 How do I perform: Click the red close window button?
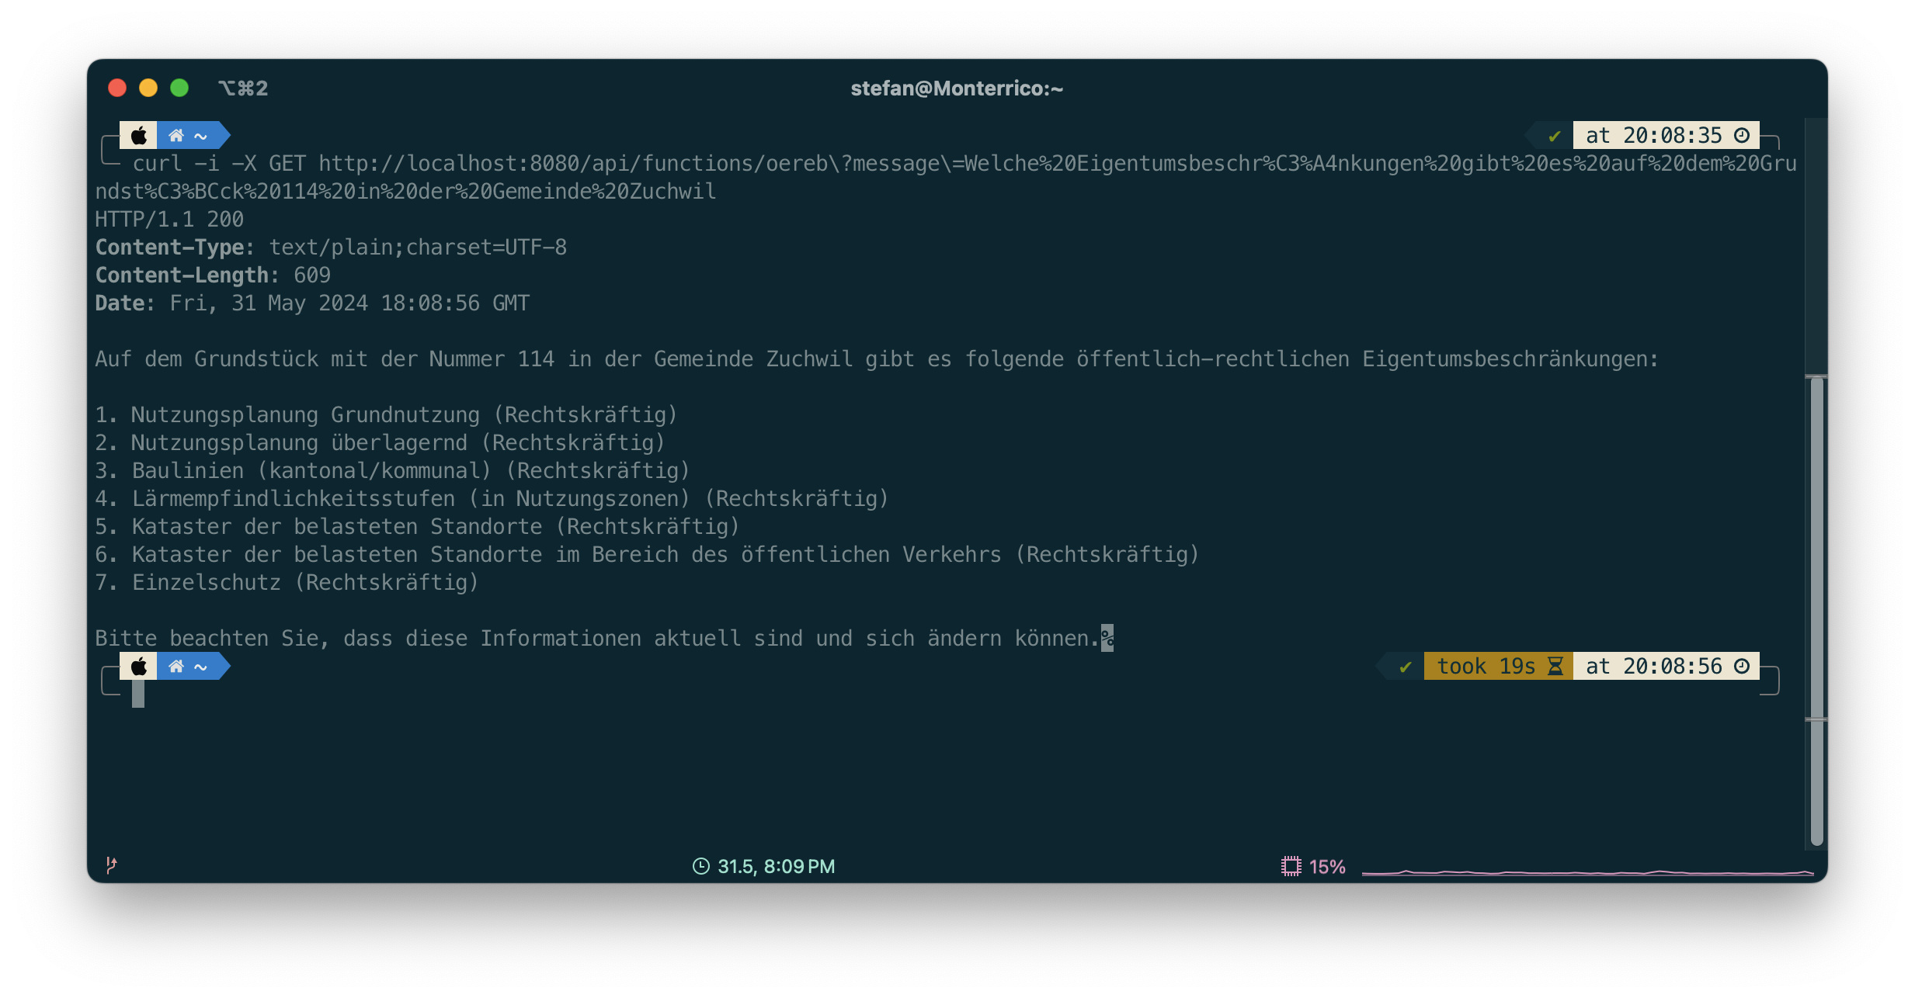pos(117,88)
